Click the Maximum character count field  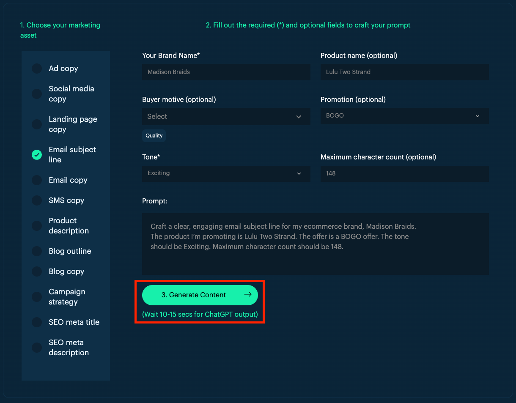coord(405,173)
